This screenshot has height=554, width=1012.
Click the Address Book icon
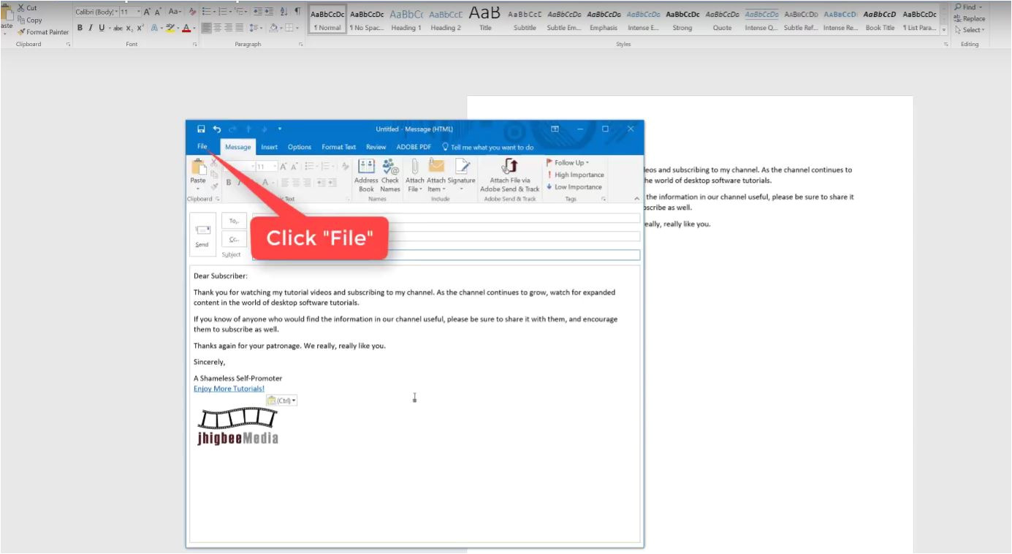366,175
